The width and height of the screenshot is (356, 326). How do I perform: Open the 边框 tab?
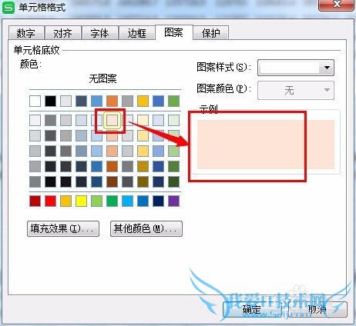tap(137, 33)
